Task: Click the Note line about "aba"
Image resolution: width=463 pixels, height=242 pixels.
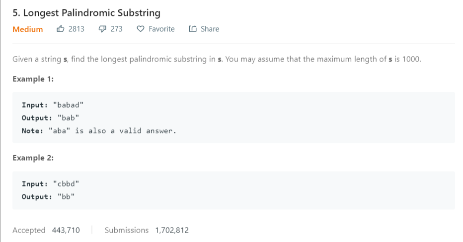Action: click(x=99, y=131)
